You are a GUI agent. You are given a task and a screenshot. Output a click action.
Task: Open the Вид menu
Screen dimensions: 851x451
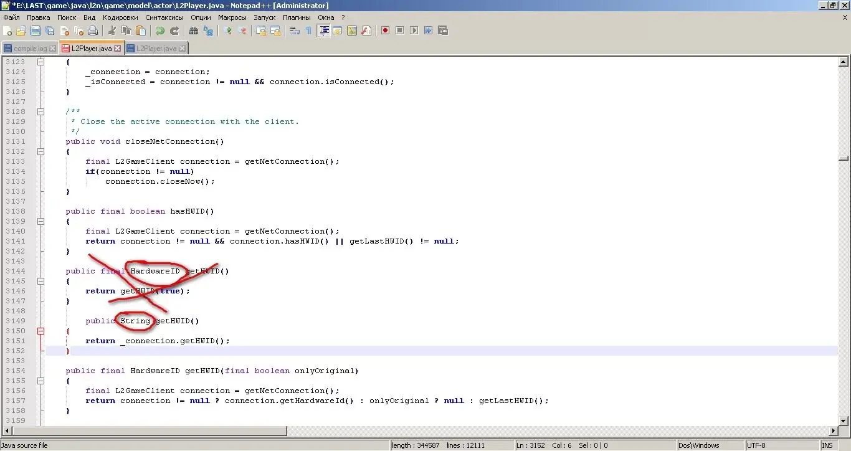tap(89, 17)
